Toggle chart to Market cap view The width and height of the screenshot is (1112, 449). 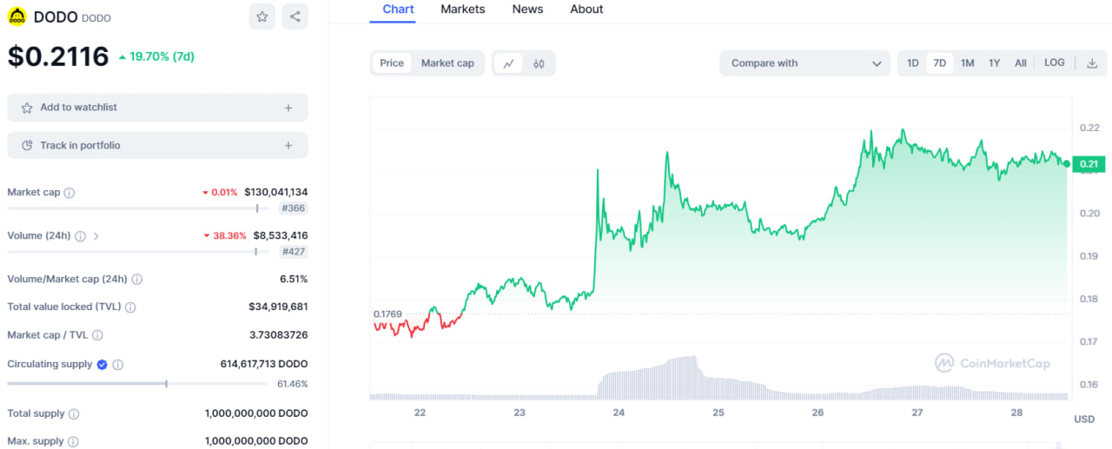(447, 63)
